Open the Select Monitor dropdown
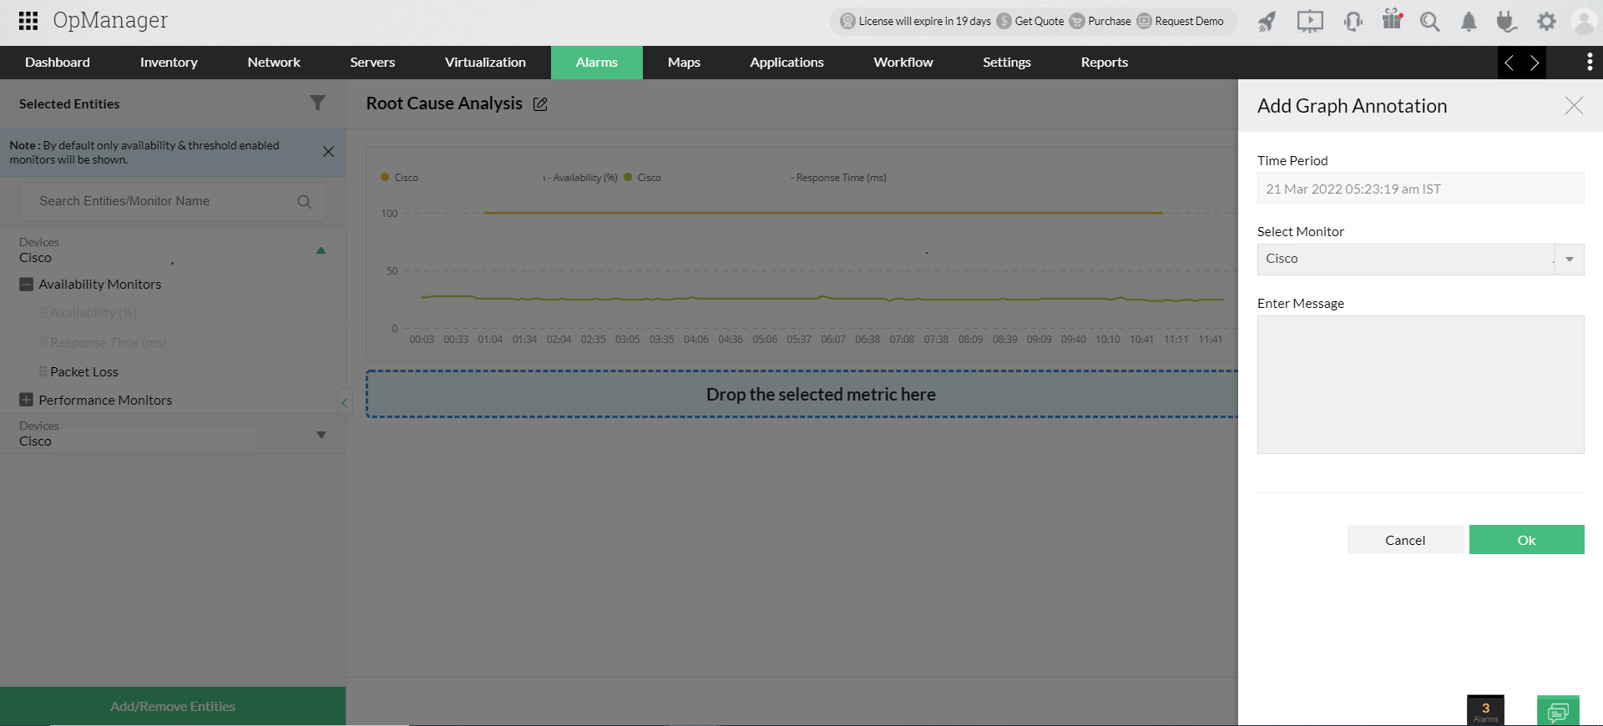This screenshot has width=1603, height=726. 1569,260
